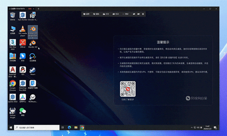Image resolution: width=227 pixels, height=136 pixels.
Task: Launch the NieRAuto... game shortcut
Action: [33, 98]
